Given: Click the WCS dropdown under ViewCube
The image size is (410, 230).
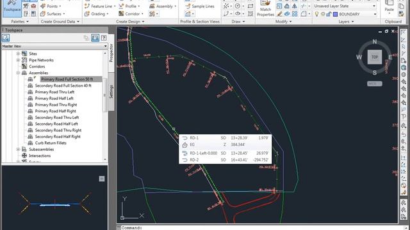Looking at the screenshot, I should [x=374, y=84].
